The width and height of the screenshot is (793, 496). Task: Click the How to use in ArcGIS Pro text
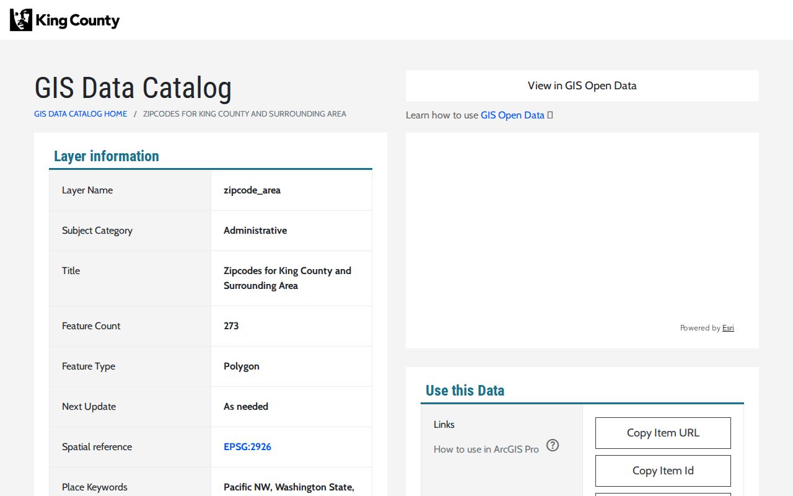coord(486,449)
